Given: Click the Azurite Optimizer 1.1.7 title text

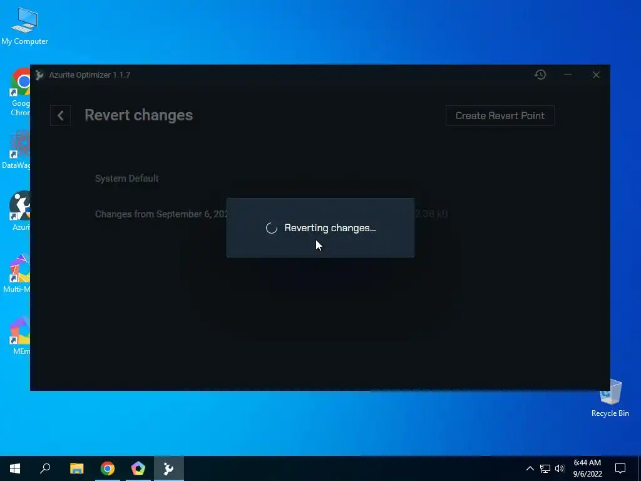Looking at the screenshot, I should (x=90, y=75).
